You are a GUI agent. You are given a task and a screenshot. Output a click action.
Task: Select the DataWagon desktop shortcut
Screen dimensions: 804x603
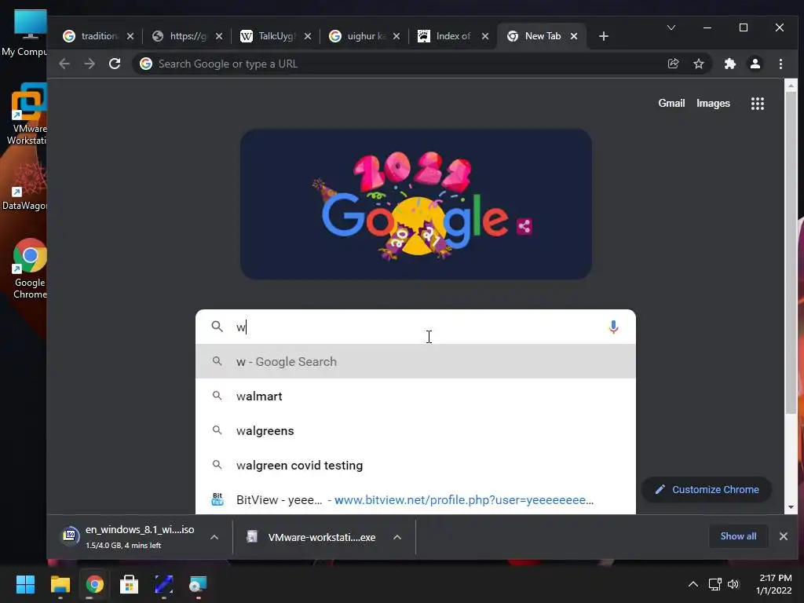pos(24,187)
